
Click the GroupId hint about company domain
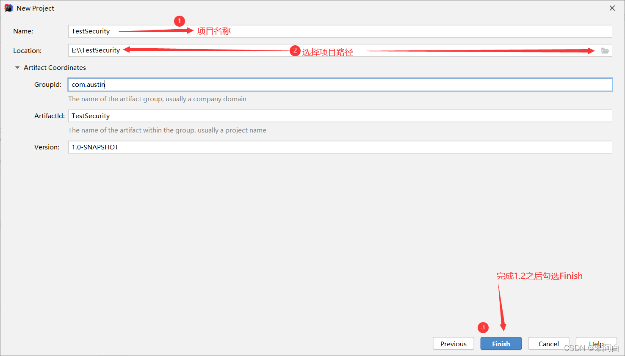coord(157,99)
